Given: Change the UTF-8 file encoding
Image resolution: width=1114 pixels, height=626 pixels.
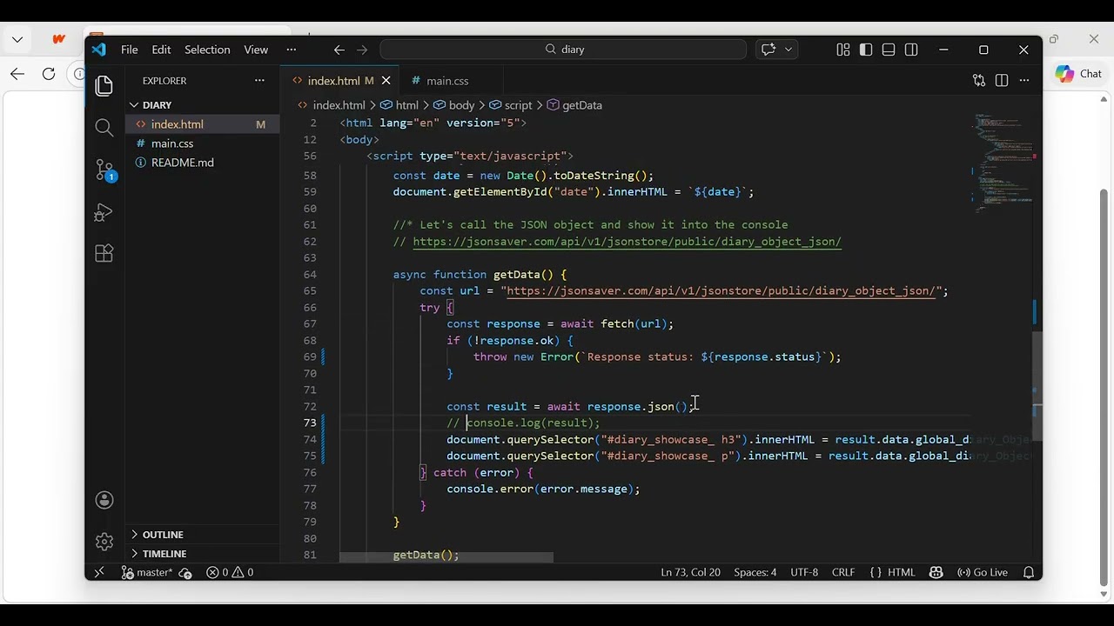Looking at the screenshot, I should 804,572.
